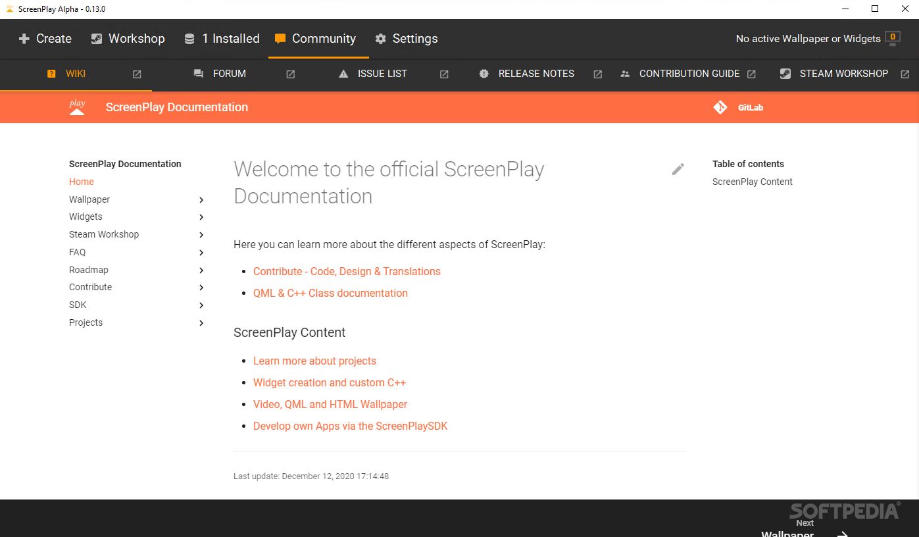919x537 pixels.
Task: Jump to ScreenPlay Content in table of contents
Action: [752, 182]
